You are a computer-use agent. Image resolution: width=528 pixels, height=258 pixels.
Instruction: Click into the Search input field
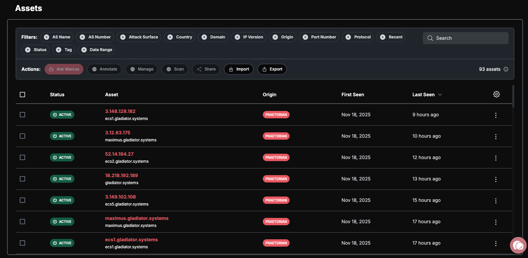pos(466,38)
